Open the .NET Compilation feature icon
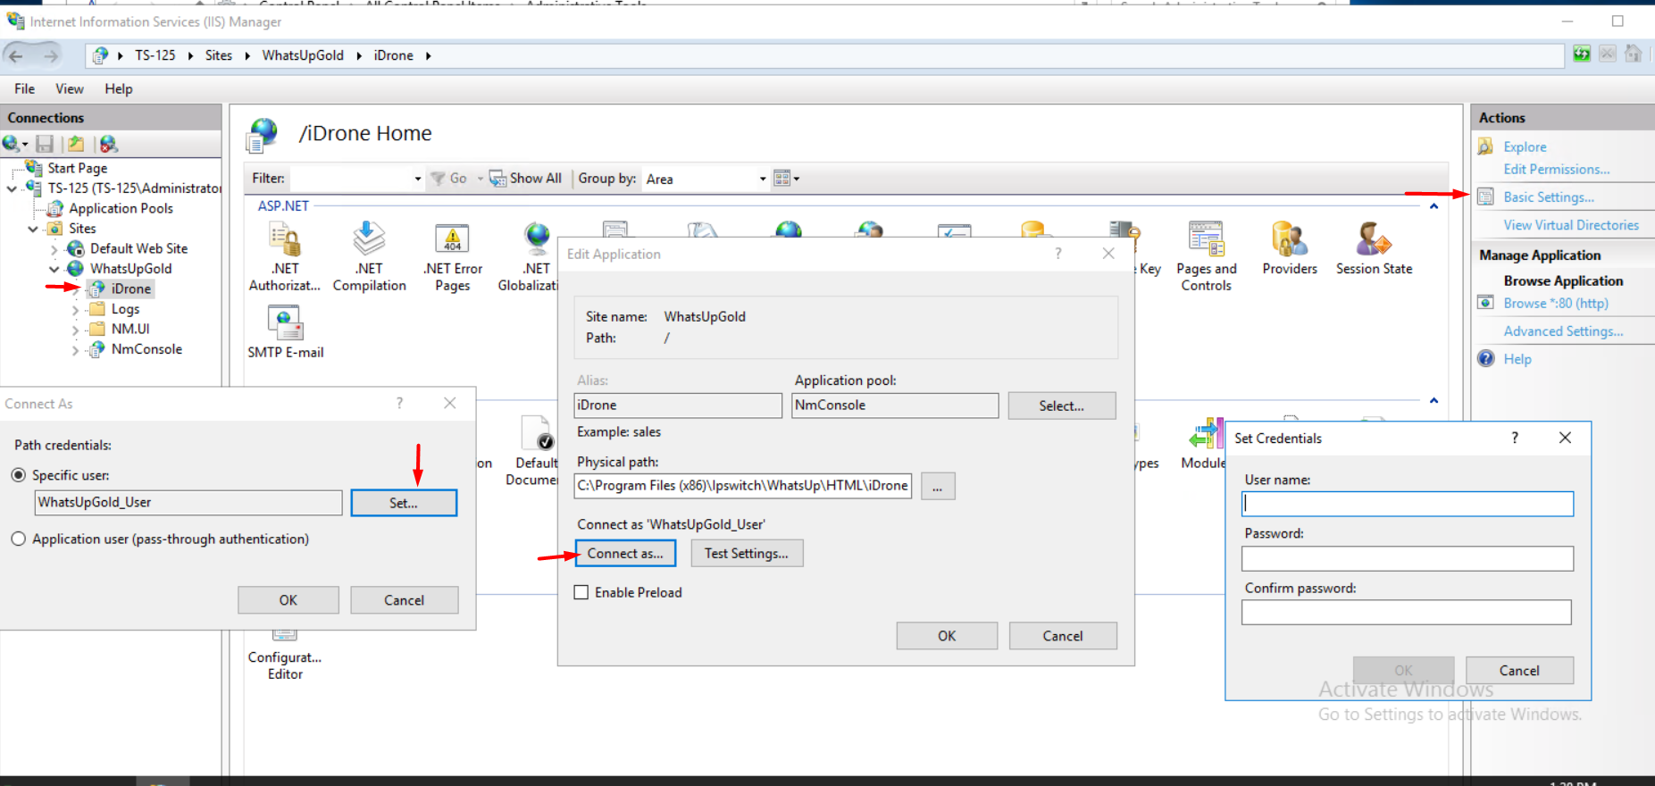The width and height of the screenshot is (1655, 786). coord(369,257)
